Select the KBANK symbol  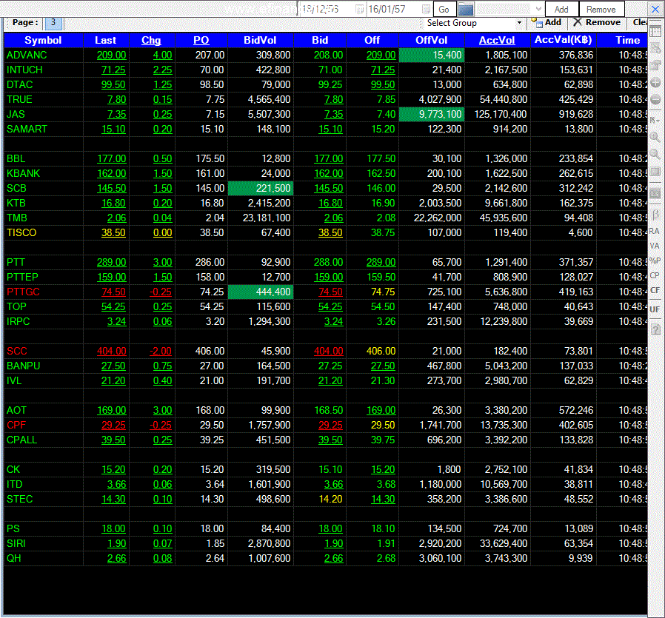click(x=23, y=173)
